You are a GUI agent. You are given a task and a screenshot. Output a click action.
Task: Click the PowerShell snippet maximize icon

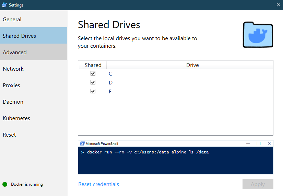pos(259,143)
